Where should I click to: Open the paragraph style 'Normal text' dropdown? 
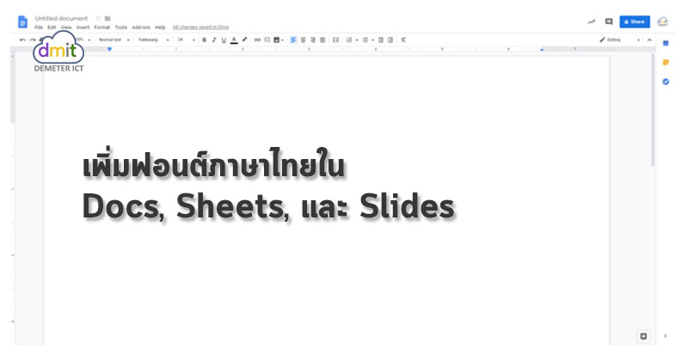point(114,40)
